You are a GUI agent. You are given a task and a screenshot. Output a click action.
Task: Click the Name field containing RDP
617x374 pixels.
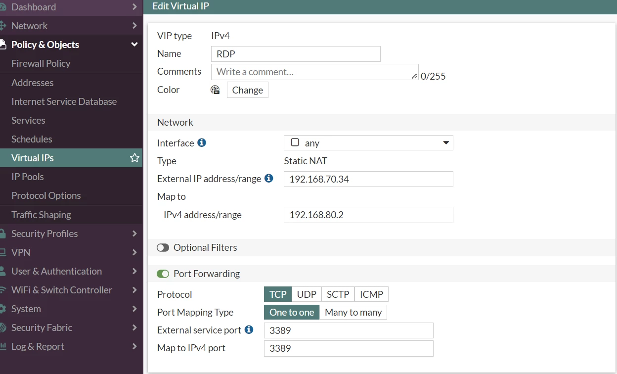coord(296,54)
